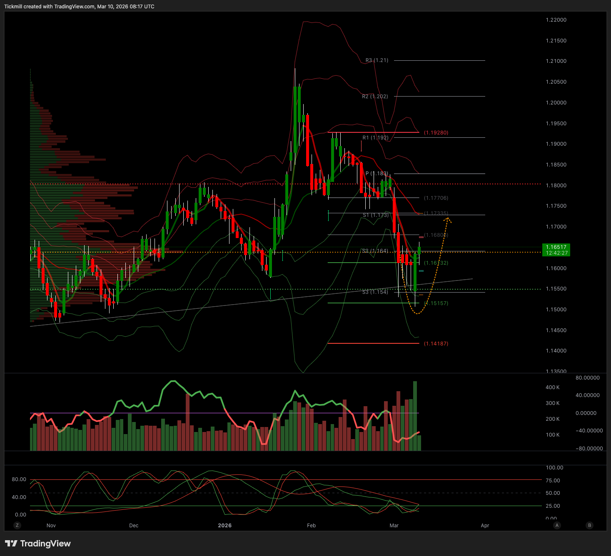This screenshot has width=611, height=556.
Task: Click the B icon on time axis
Action: (589, 525)
